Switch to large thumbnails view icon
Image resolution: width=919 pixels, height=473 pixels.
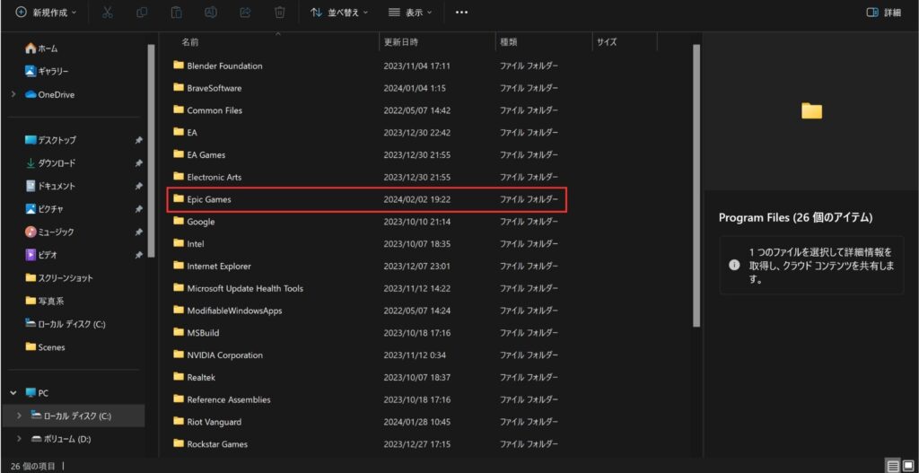coord(908,466)
